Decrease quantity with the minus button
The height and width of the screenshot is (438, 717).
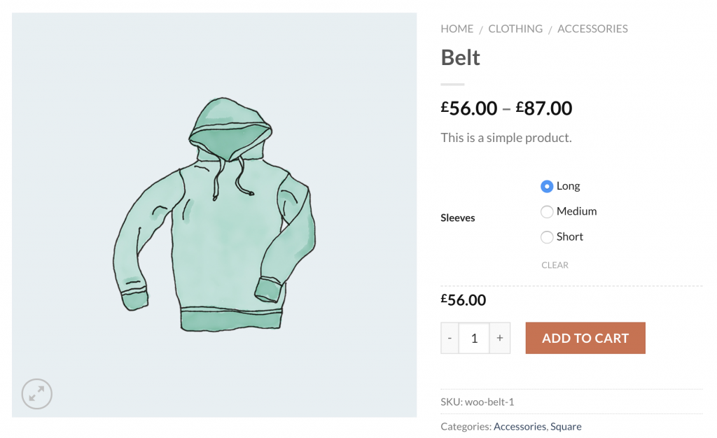coord(450,338)
